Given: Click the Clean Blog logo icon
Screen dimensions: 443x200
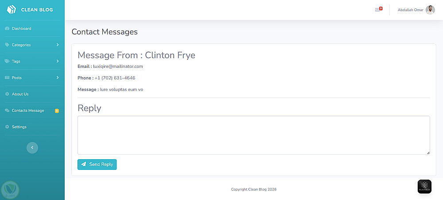Looking at the screenshot, I should pos(11,9).
